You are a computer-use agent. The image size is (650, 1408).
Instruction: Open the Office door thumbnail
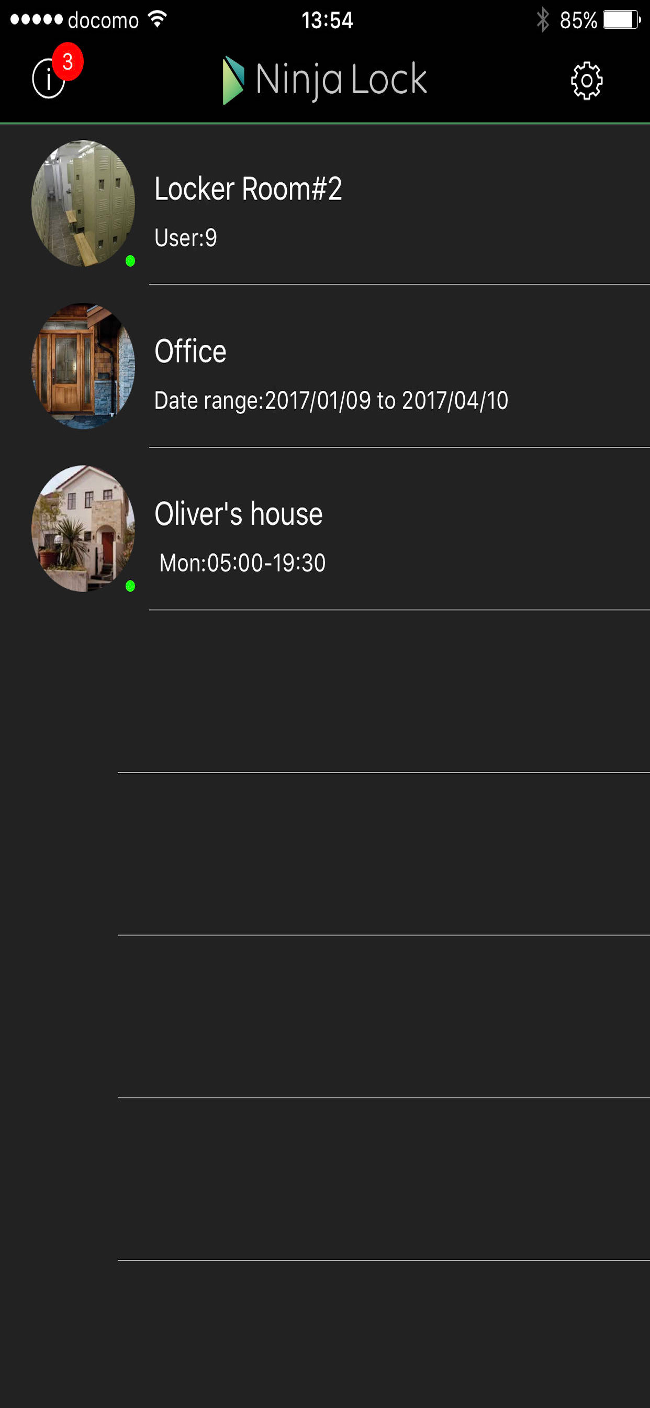[x=83, y=366]
